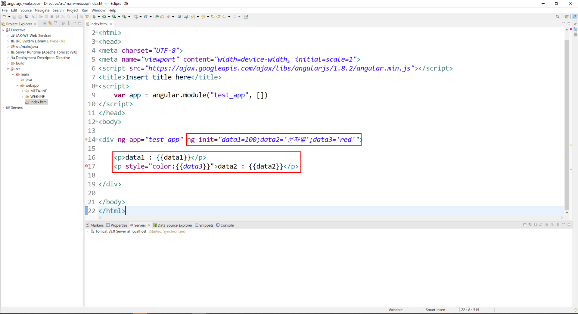Select WEB-INF folder in tree
Screen dimensions: 578x314
tap(35, 97)
